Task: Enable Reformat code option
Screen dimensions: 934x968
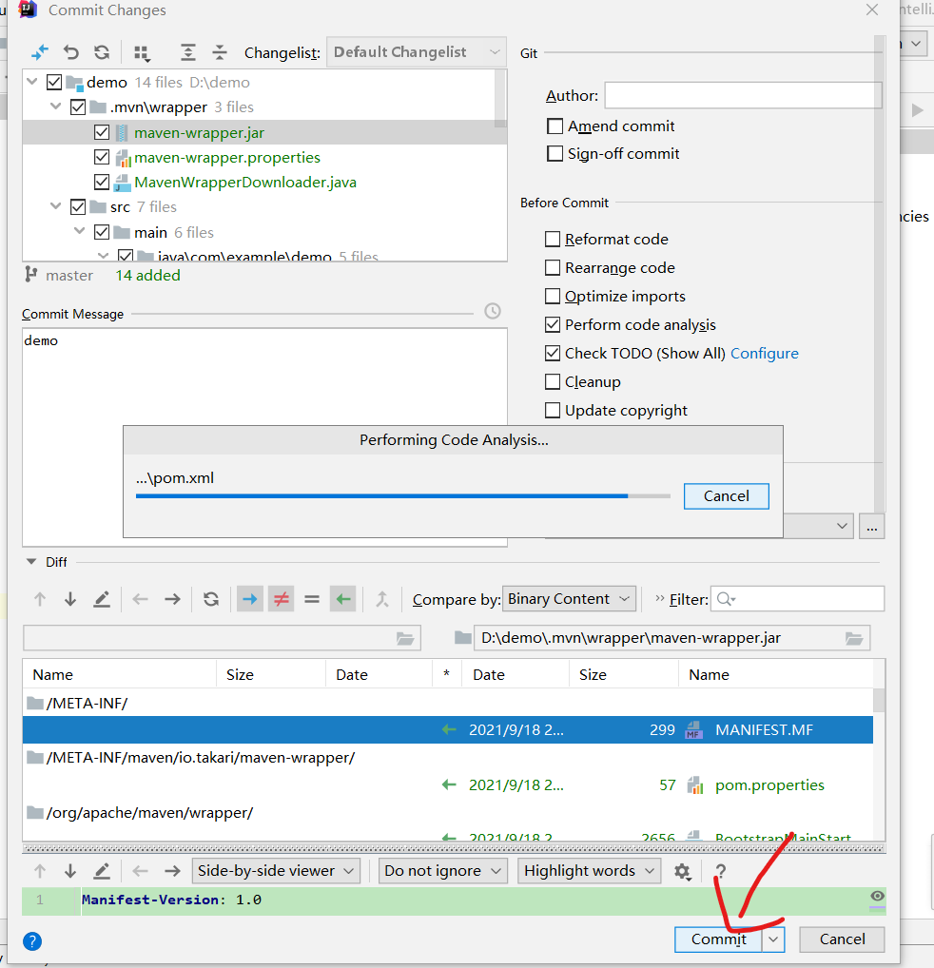Action: click(553, 239)
